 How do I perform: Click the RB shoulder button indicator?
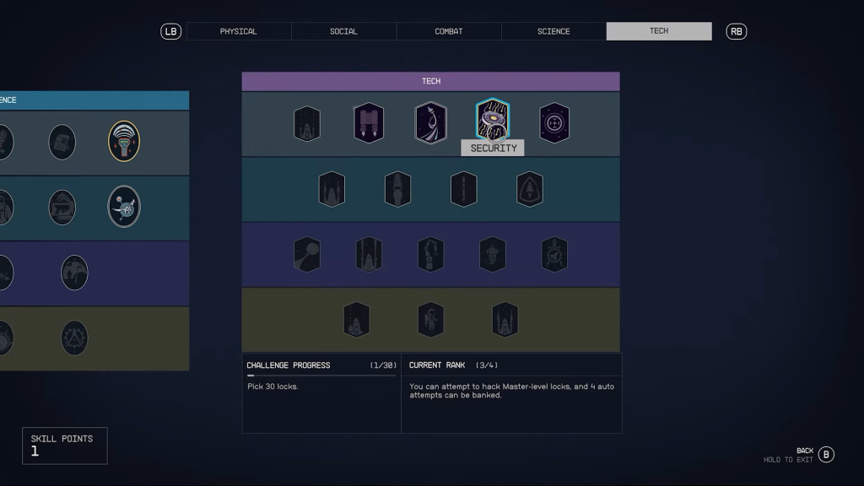point(737,30)
